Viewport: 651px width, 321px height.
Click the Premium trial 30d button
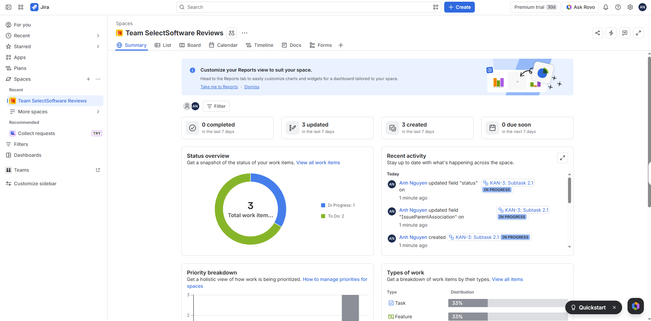click(535, 7)
